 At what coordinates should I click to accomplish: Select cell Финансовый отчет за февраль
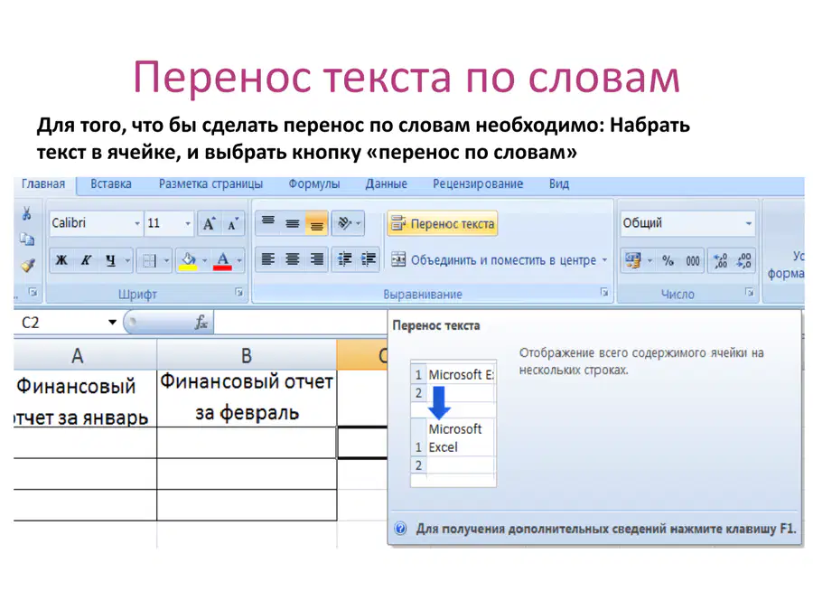click(247, 398)
